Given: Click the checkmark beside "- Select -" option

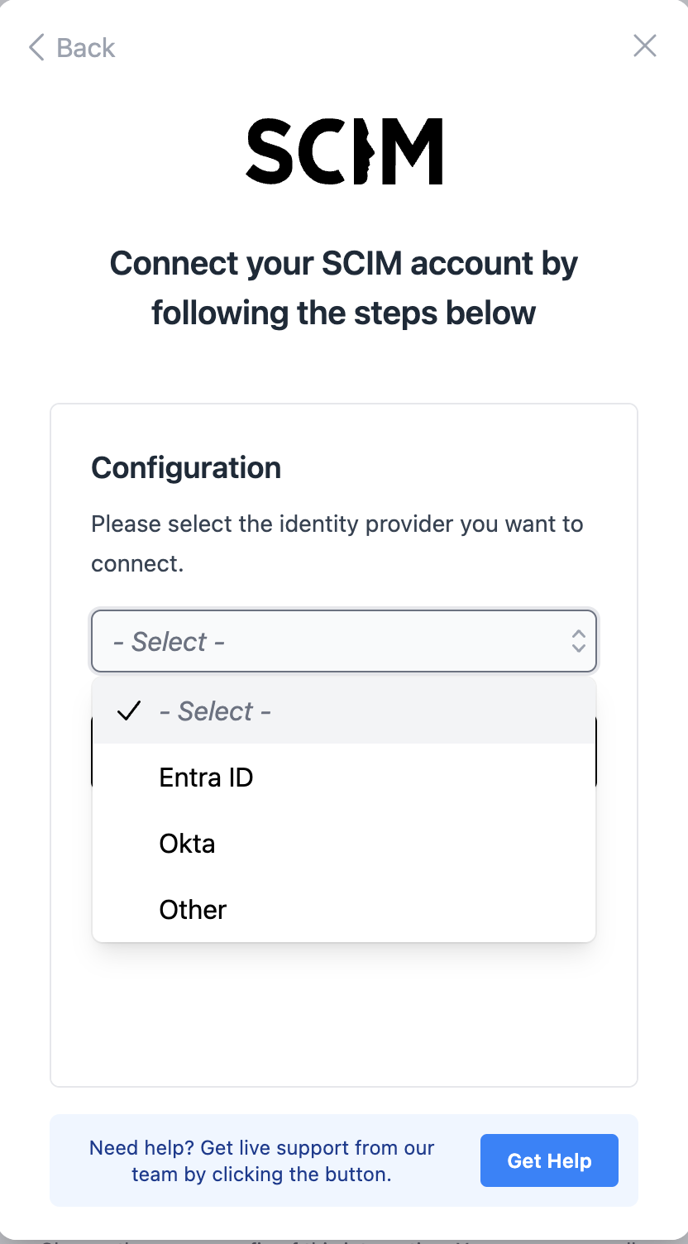Looking at the screenshot, I should 130,711.
